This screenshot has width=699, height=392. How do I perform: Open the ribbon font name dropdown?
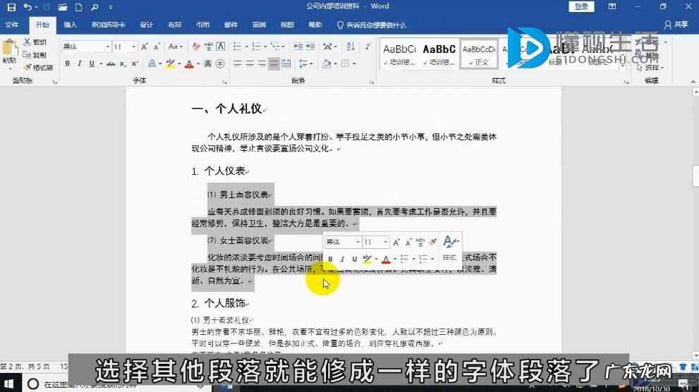click(x=107, y=47)
